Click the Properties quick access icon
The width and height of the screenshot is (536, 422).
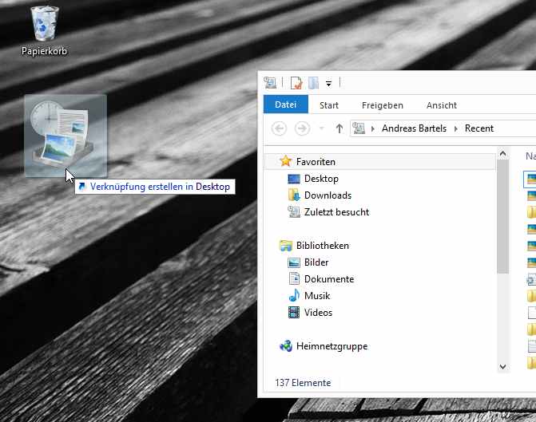tap(296, 83)
